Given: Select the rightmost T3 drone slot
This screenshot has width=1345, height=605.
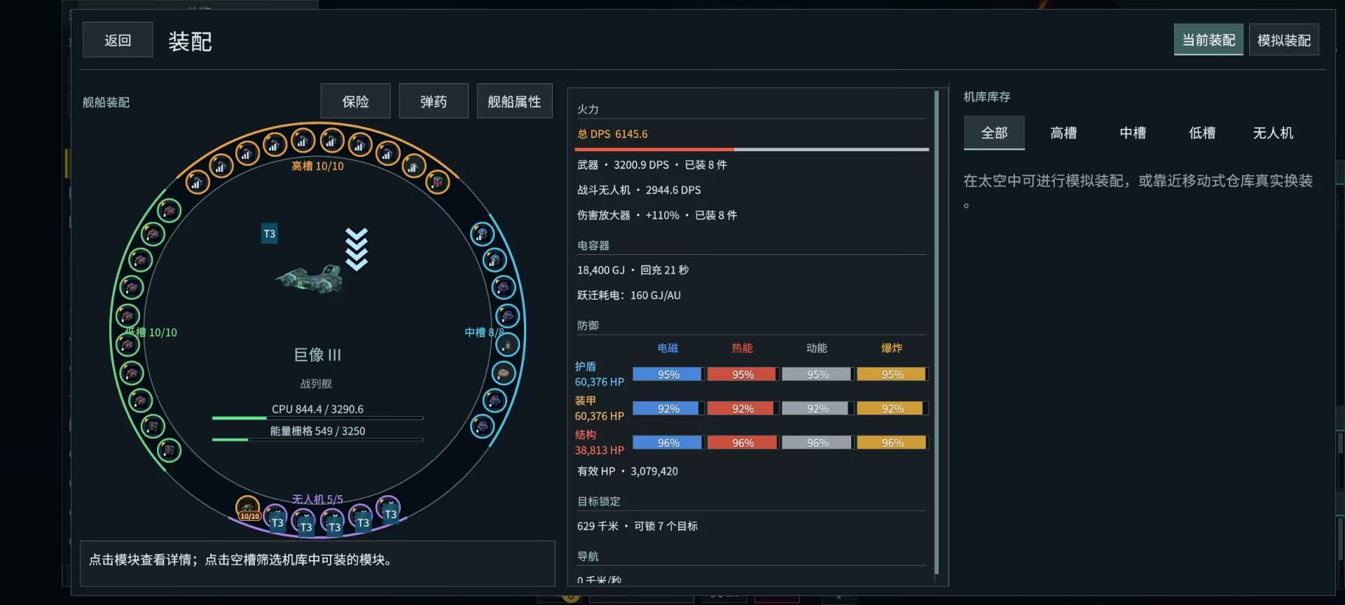Looking at the screenshot, I should (x=388, y=508).
